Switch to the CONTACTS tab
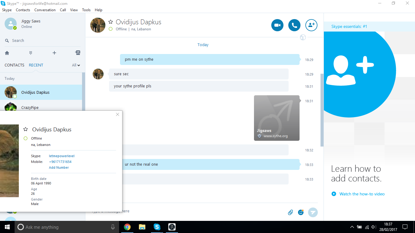415x233 pixels. [14, 65]
